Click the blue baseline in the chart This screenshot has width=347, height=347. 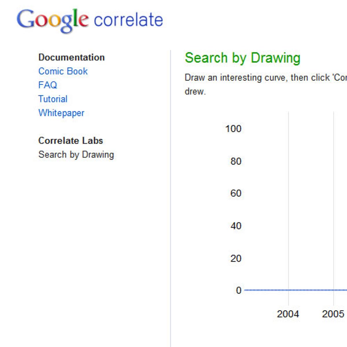295,290
